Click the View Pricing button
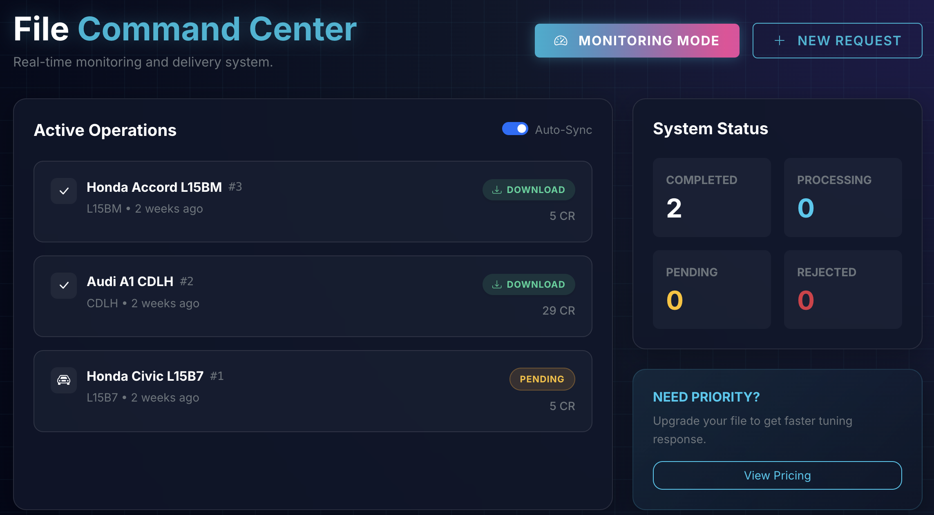 click(777, 475)
